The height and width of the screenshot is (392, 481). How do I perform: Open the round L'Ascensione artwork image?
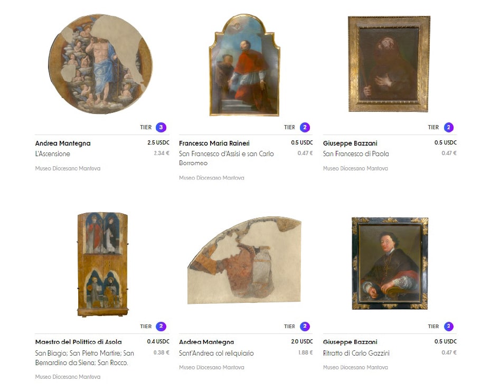[x=100, y=64]
